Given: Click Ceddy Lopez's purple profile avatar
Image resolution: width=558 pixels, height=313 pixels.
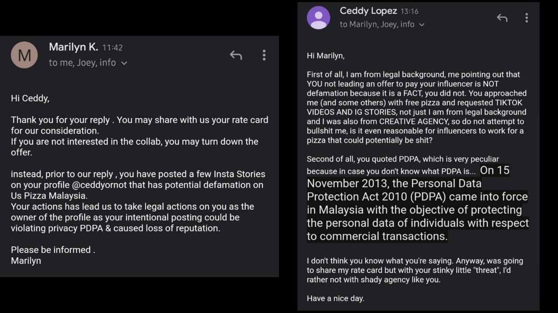Looking at the screenshot, I should pyautogui.click(x=318, y=18).
